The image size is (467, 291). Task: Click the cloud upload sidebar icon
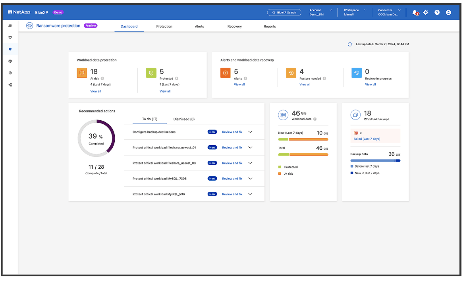coord(10,62)
